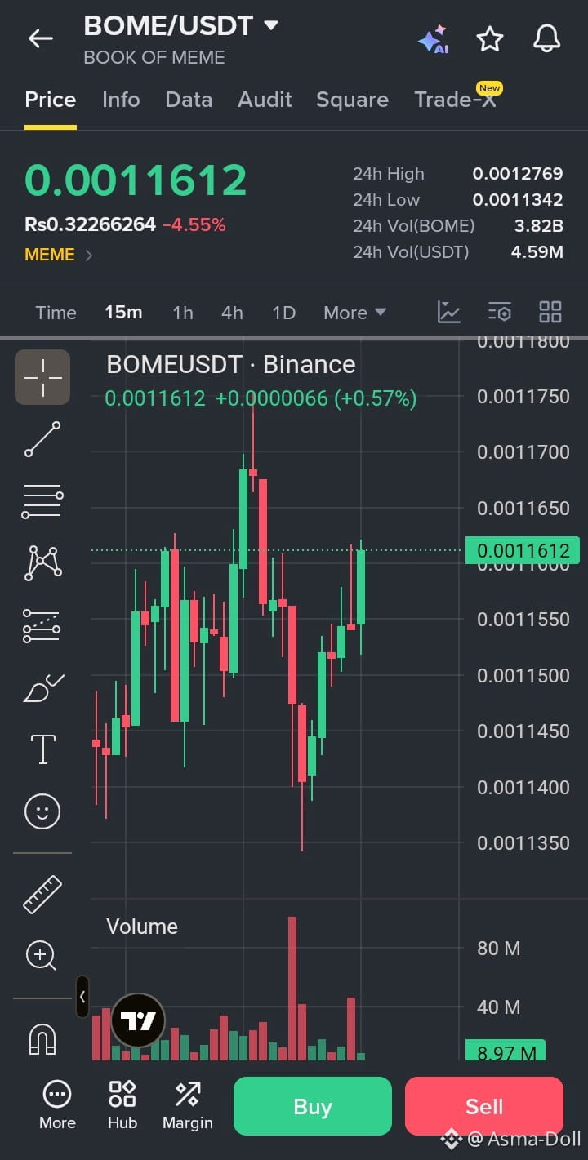Screen dimensions: 588x1160
Task: Click the current price label 0.0011612 on axis
Action: (523, 550)
